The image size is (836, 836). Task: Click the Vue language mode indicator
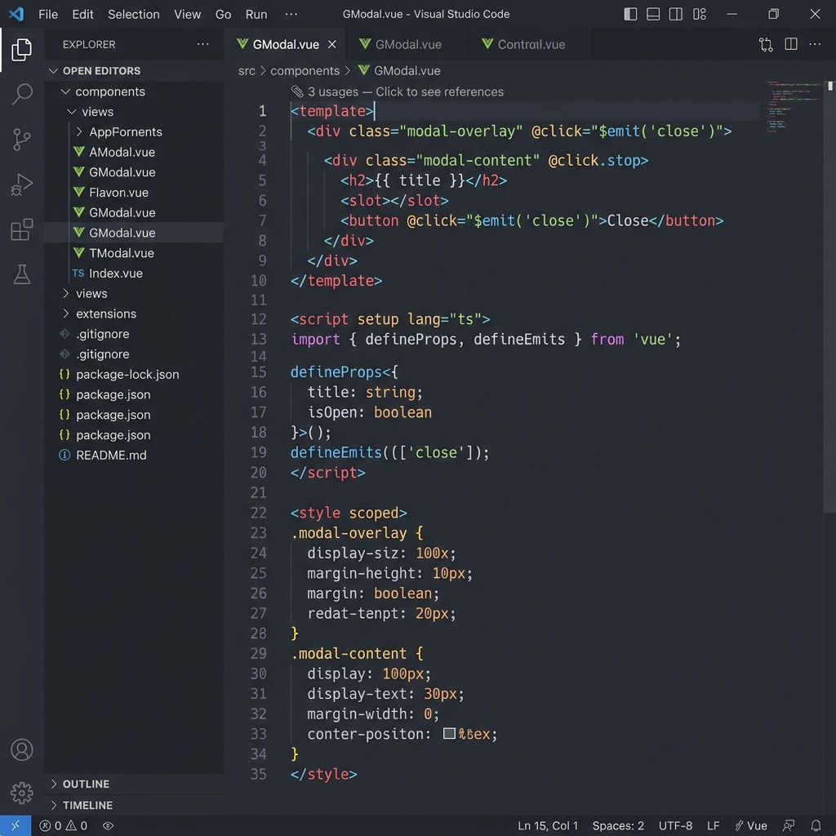point(751,825)
